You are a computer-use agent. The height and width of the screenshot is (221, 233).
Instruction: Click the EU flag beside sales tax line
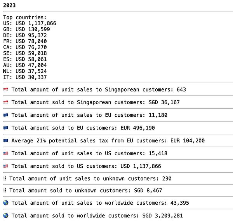click(5, 140)
